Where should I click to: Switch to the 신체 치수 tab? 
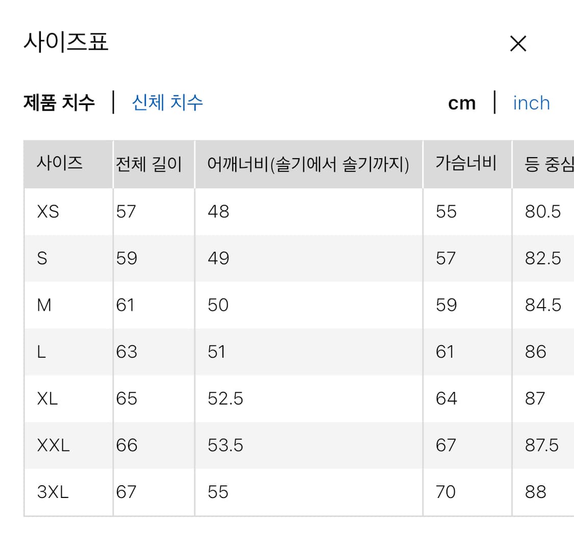[167, 103]
